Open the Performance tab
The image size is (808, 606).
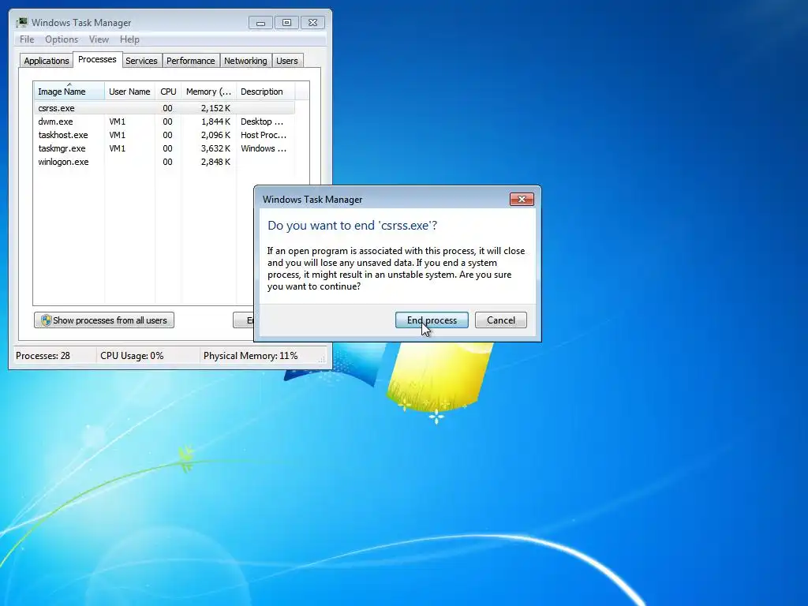point(190,61)
